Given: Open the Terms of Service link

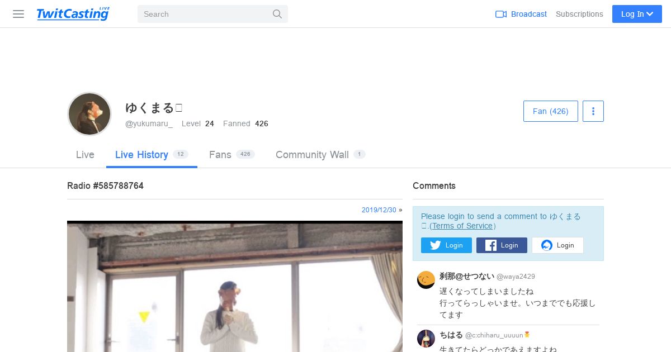Looking at the screenshot, I should 461,226.
